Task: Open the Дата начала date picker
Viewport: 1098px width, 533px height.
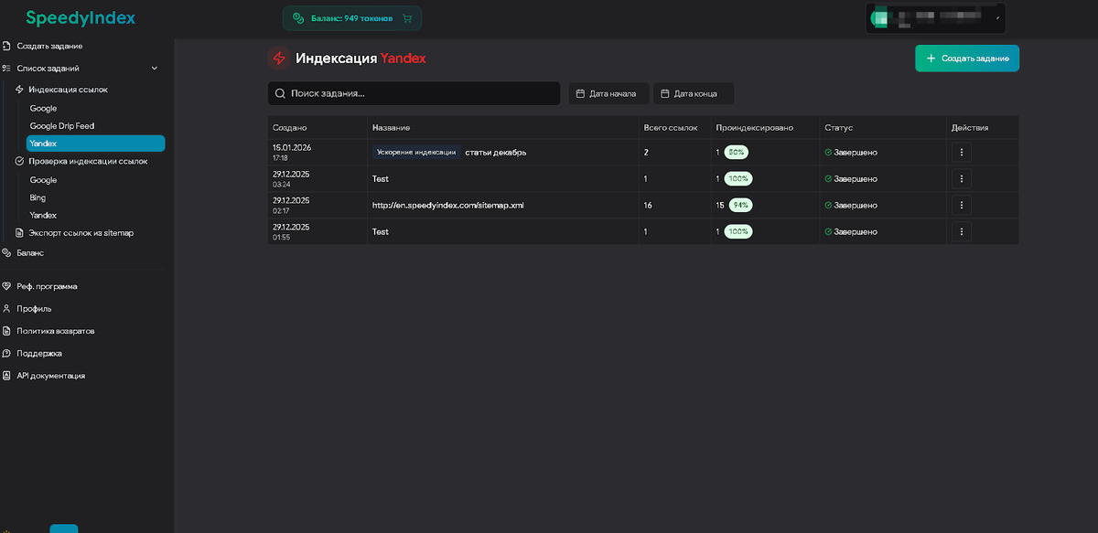Action: point(609,93)
